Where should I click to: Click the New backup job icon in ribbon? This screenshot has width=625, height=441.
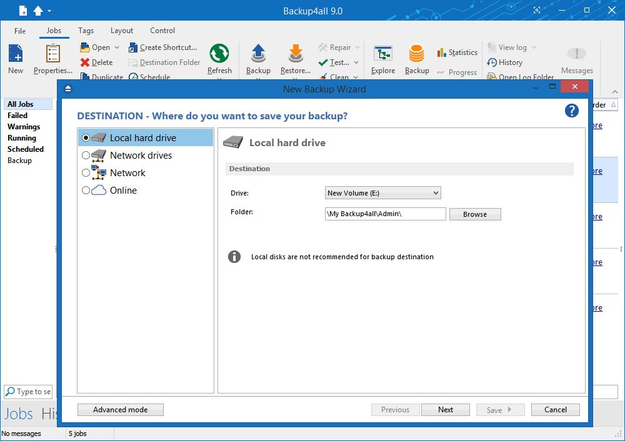point(16,53)
